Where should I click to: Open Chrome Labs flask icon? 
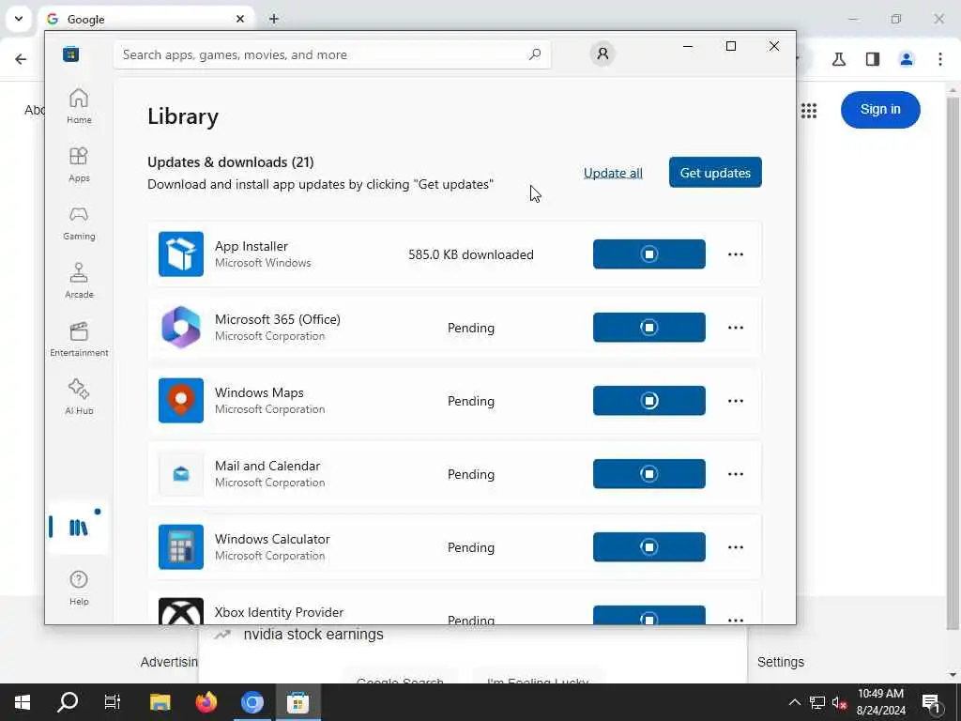tap(839, 59)
